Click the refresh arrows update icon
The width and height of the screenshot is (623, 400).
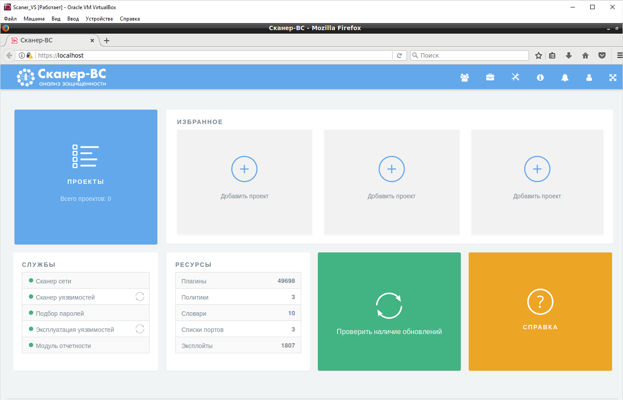coord(389,306)
